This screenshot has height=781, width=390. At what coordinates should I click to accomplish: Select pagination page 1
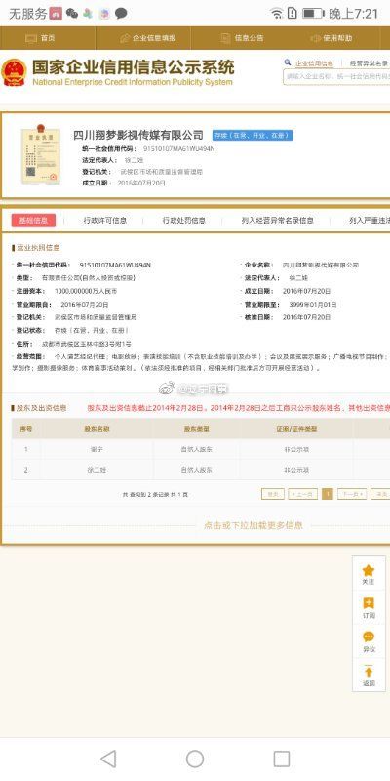[x=328, y=494]
